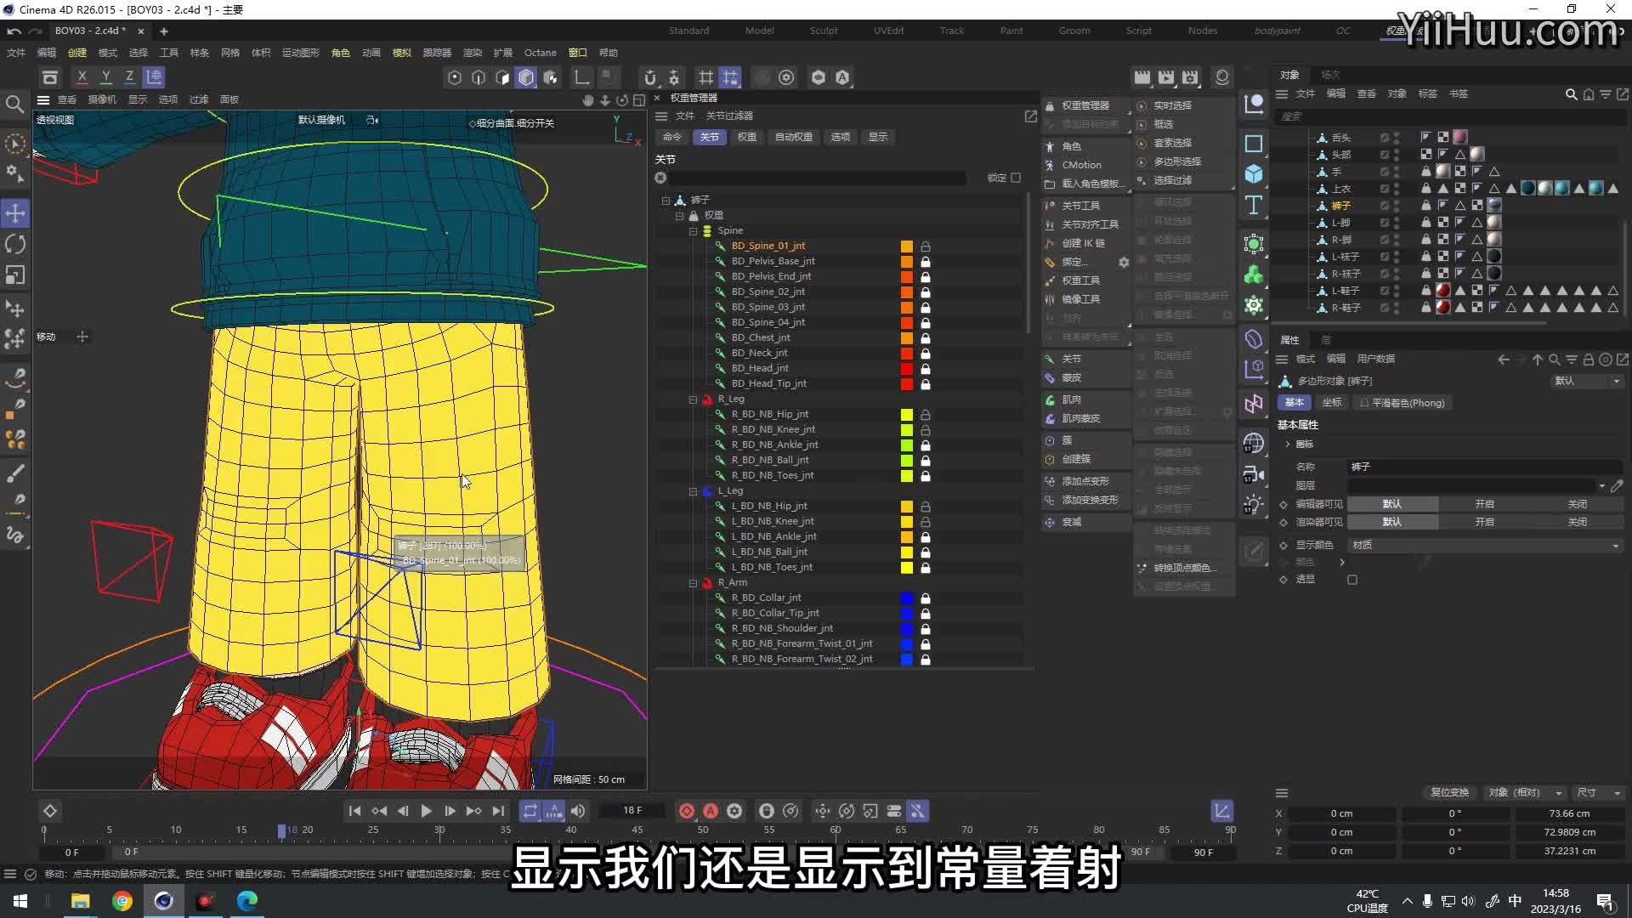Open the 对象 (相对) dropdown
This screenshot has width=1632, height=918.
pyautogui.click(x=1524, y=792)
